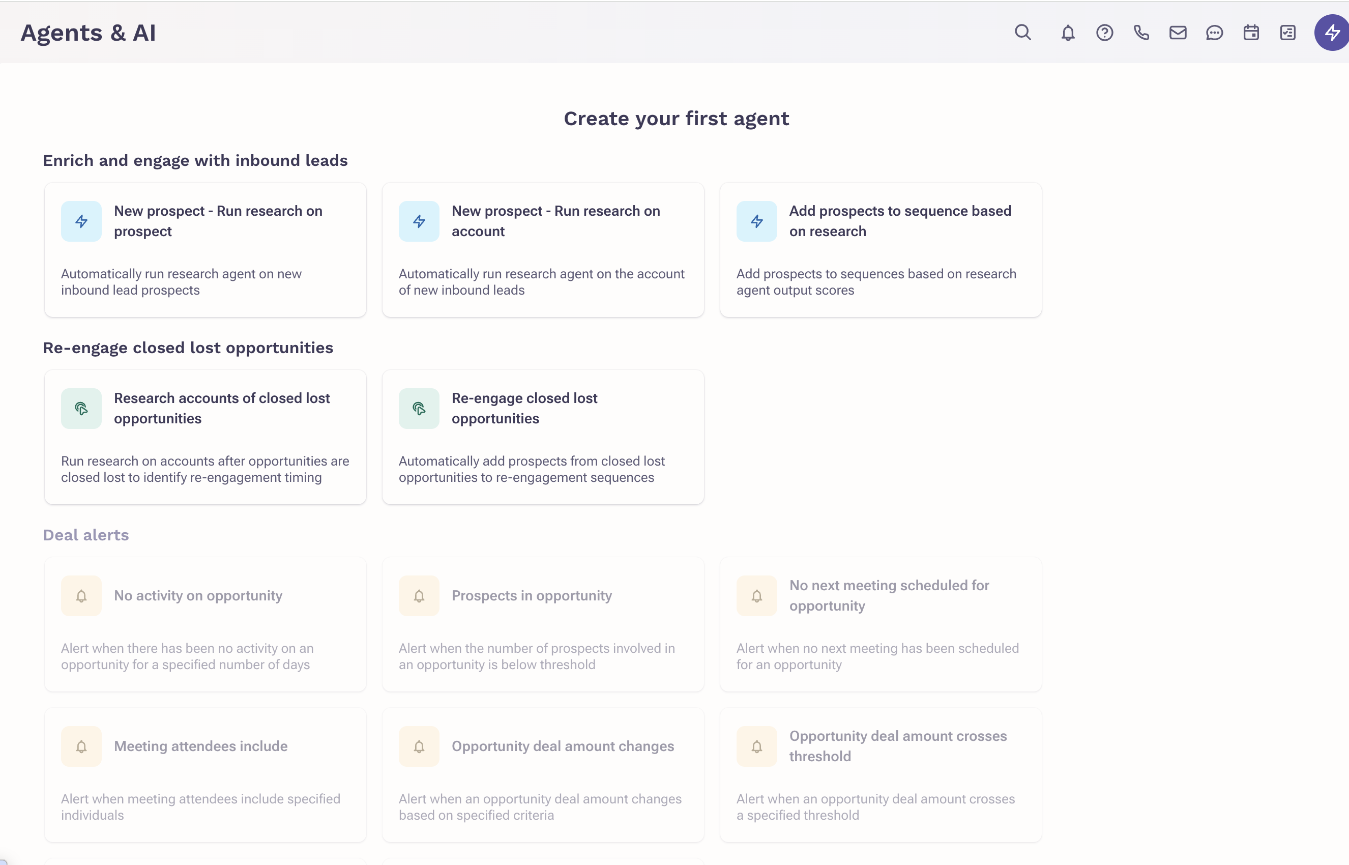1349x865 pixels.
Task: Open the search icon in header
Action: 1023,33
